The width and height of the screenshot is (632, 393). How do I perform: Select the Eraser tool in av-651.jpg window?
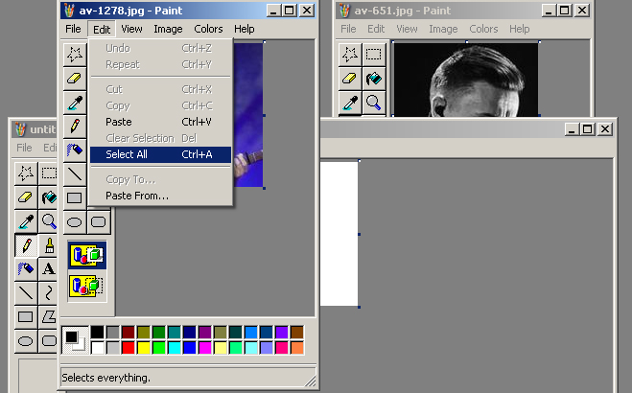coord(350,78)
